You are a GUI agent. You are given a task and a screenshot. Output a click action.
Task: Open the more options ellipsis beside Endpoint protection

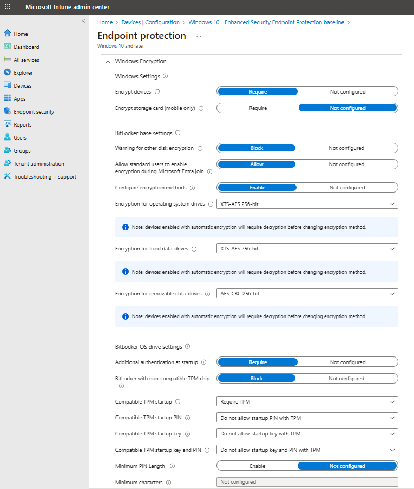199,36
